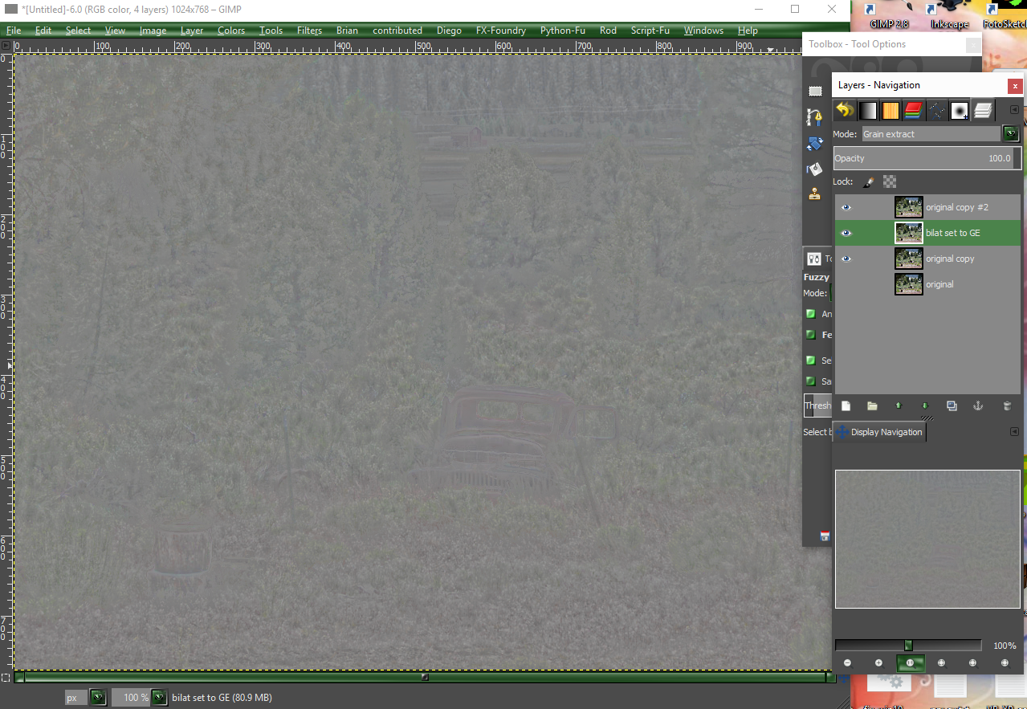Viewport: 1027px width, 709px height.
Task: Open the Python-Fu menu
Action: pyautogui.click(x=562, y=31)
